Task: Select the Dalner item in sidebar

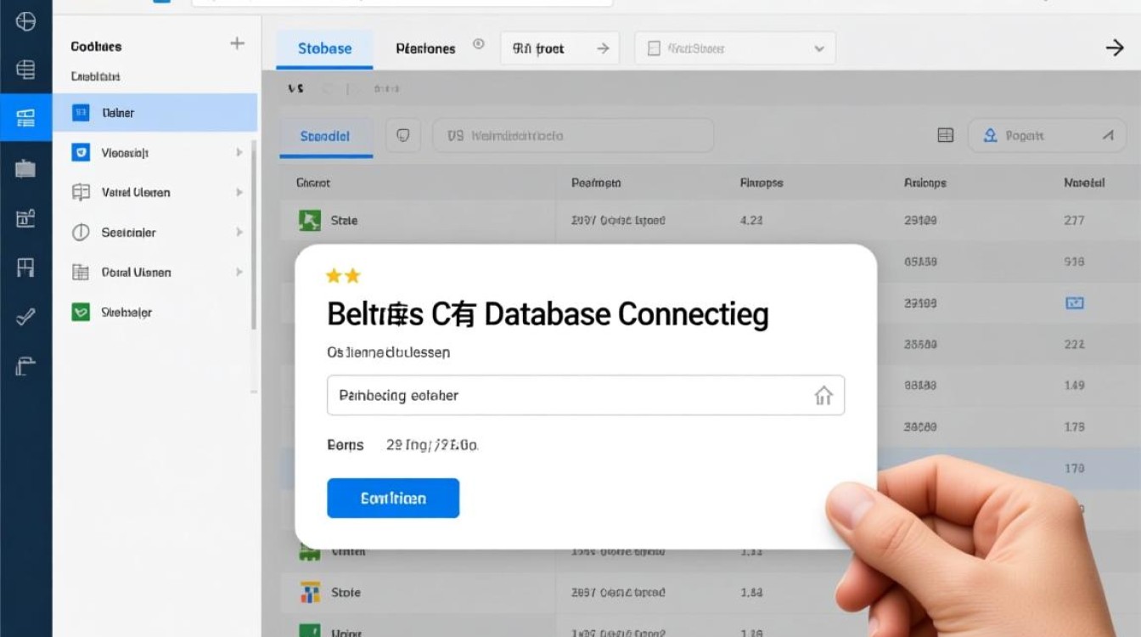Action: pyautogui.click(x=155, y=113)
